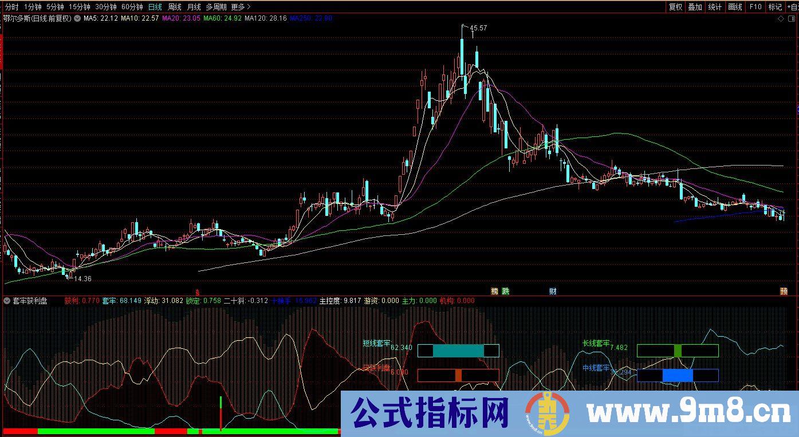Open the 多周期 multi-period view

coord(216,7)
